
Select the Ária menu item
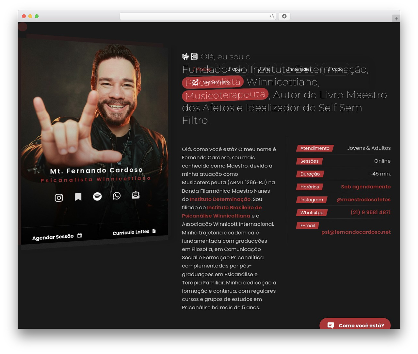tap(265, 69)
